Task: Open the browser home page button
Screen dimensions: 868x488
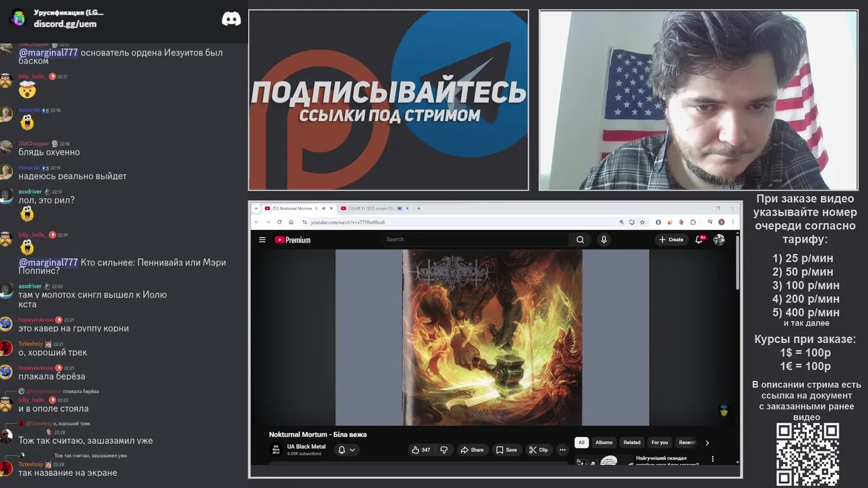Action: pyautogui.click(x=291, y=222)
